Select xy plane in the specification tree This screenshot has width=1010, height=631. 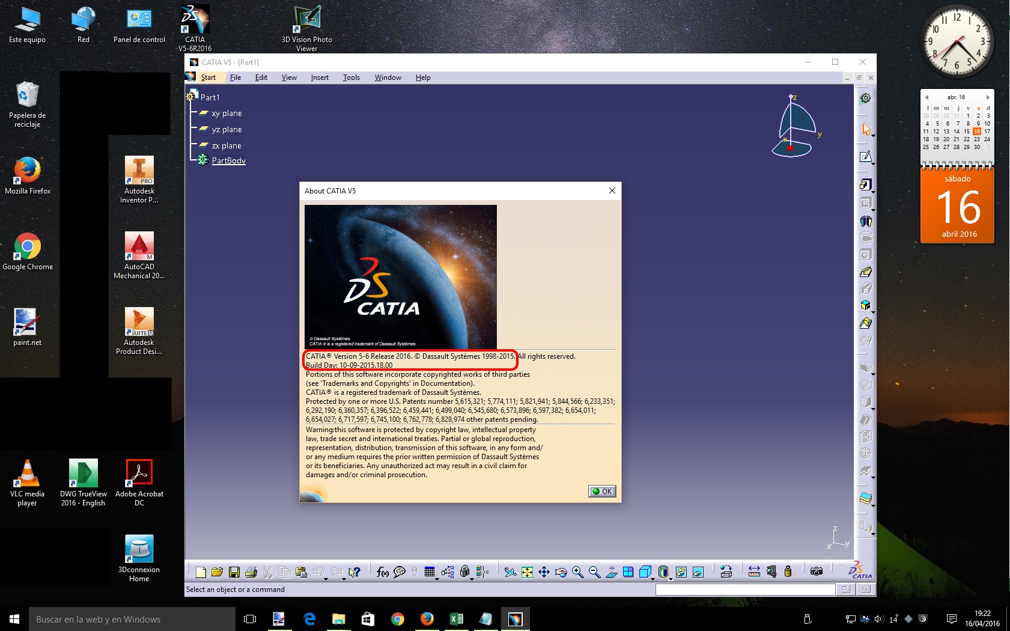[x=227, y=113]
